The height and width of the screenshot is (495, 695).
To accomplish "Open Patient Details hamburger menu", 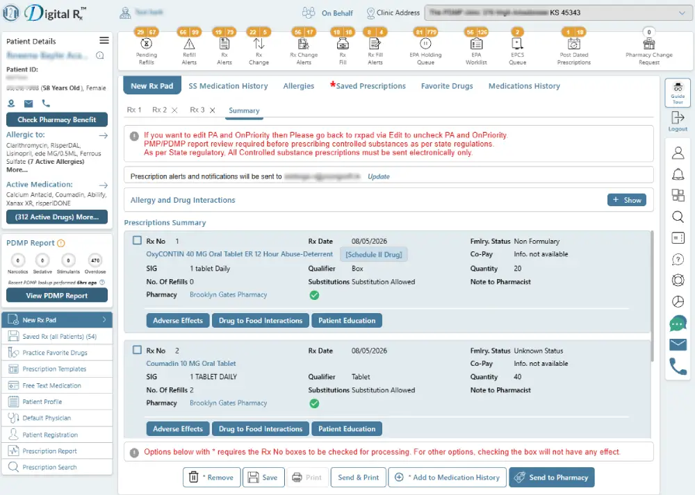I will pos(104,41).
